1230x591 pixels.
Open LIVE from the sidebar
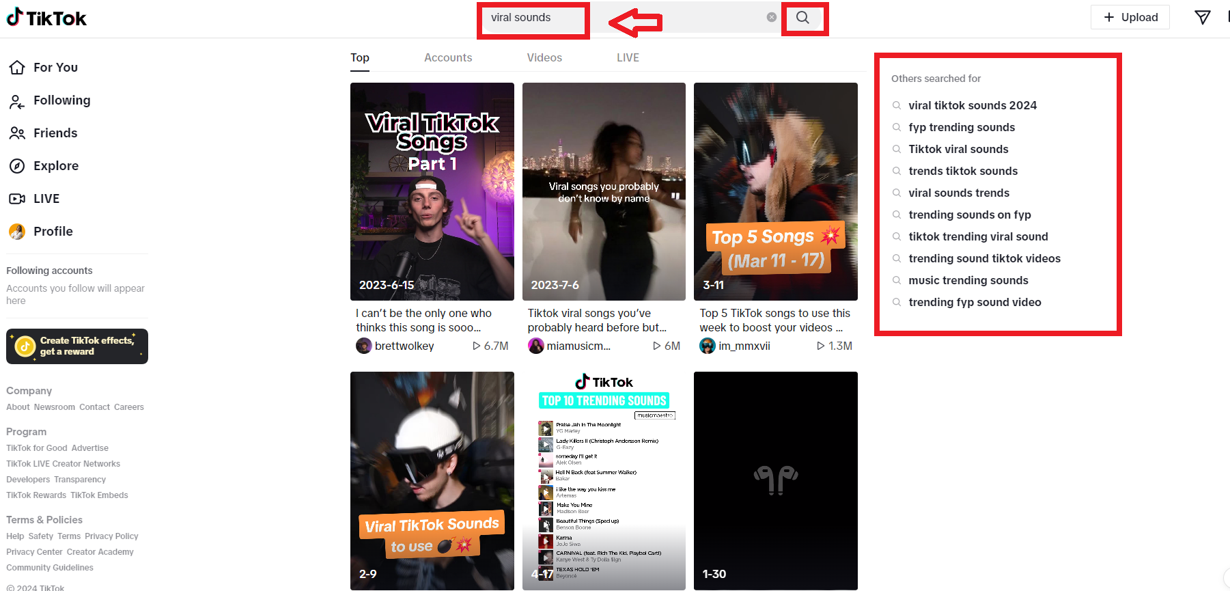(34, 199)
